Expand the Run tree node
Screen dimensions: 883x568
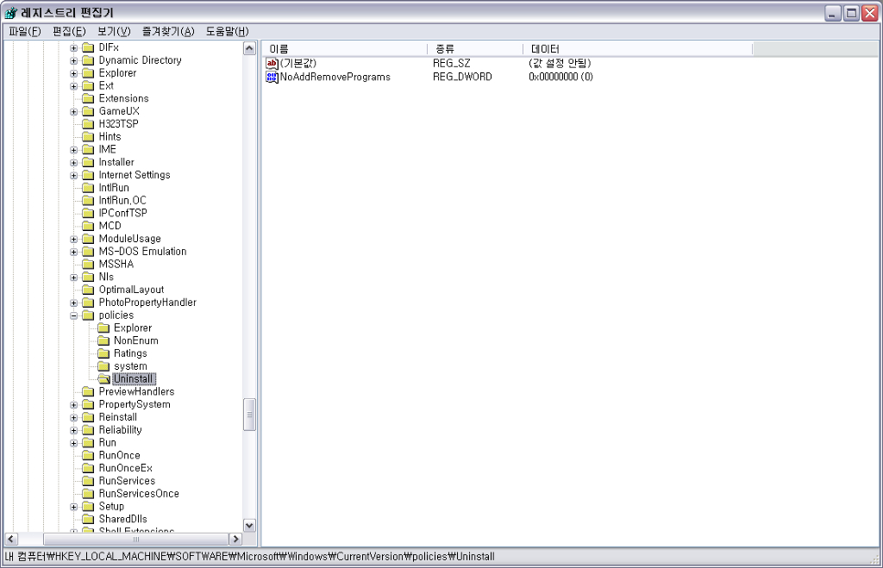point(74,443)
